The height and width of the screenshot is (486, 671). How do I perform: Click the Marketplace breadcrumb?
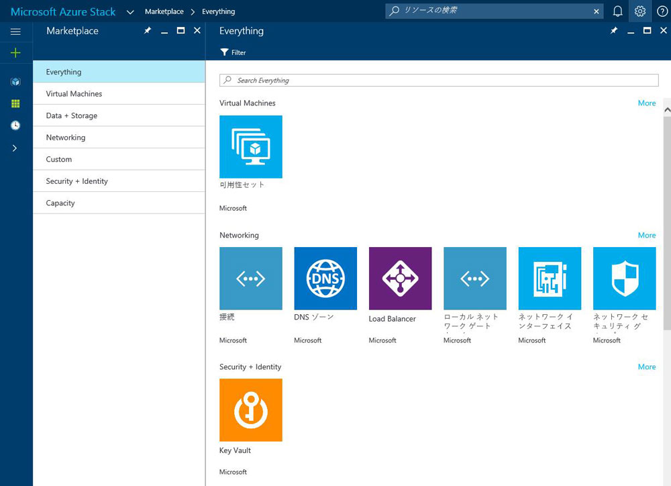click(x=164, y=11)
